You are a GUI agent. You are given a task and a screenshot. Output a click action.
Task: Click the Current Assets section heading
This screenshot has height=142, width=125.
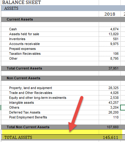tap(20, 19)
